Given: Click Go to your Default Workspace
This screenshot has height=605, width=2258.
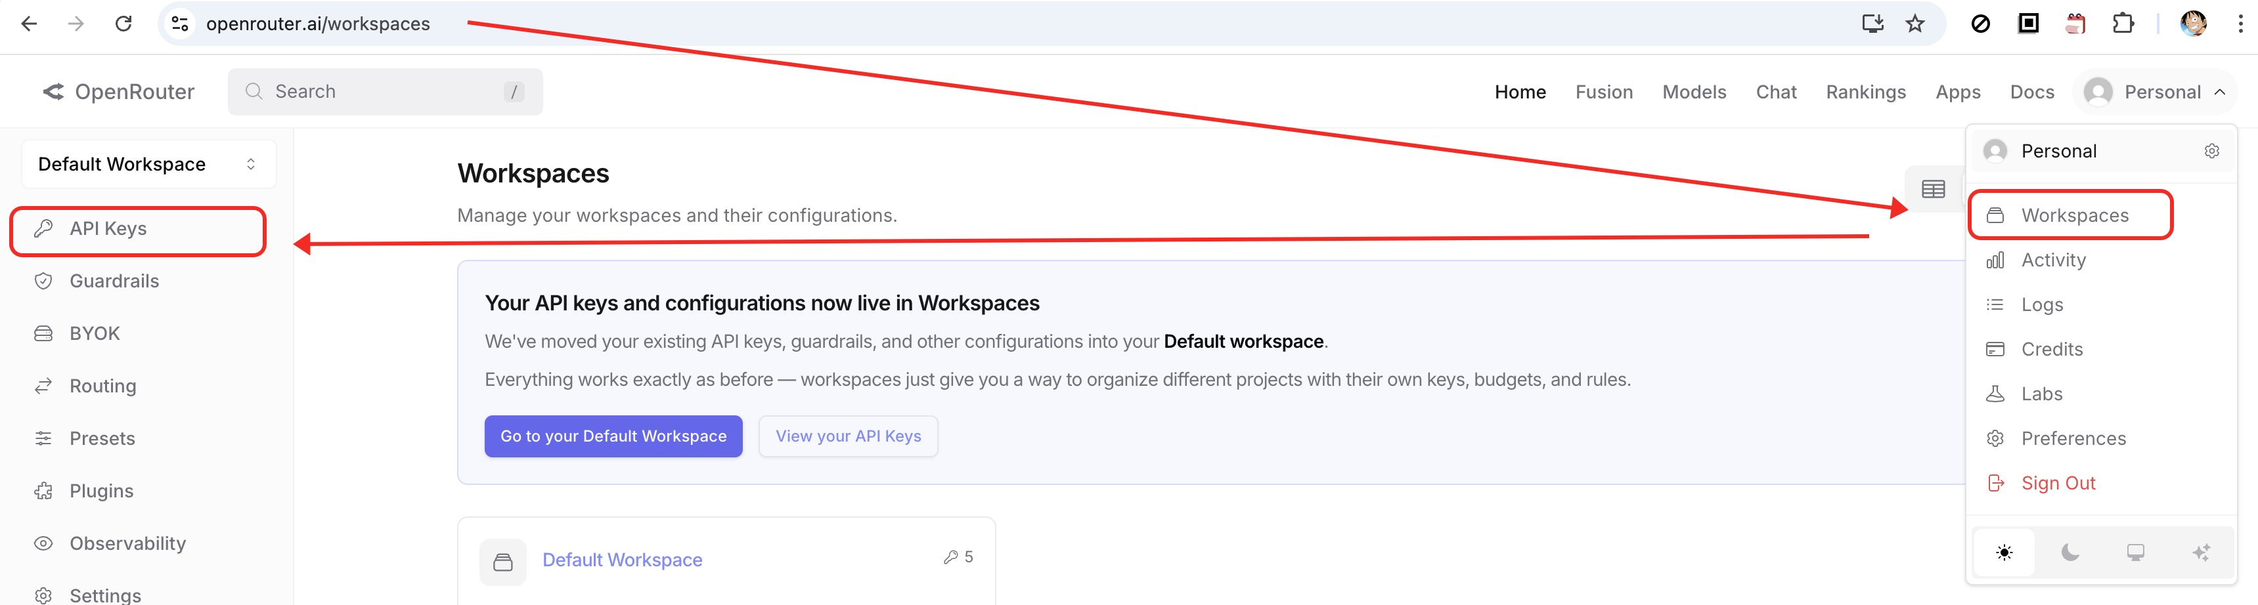Looking at the screenshot, I should (613, 436).
